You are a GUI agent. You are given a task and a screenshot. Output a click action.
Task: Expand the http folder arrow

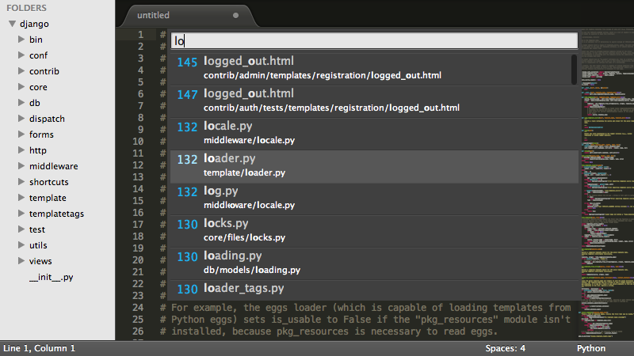pyautogui.click(x=21, y=150)
